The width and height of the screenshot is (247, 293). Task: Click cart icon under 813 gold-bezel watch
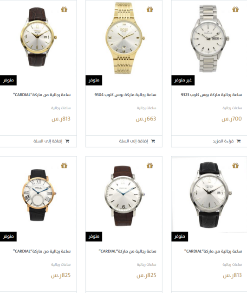tap(67, 141)
